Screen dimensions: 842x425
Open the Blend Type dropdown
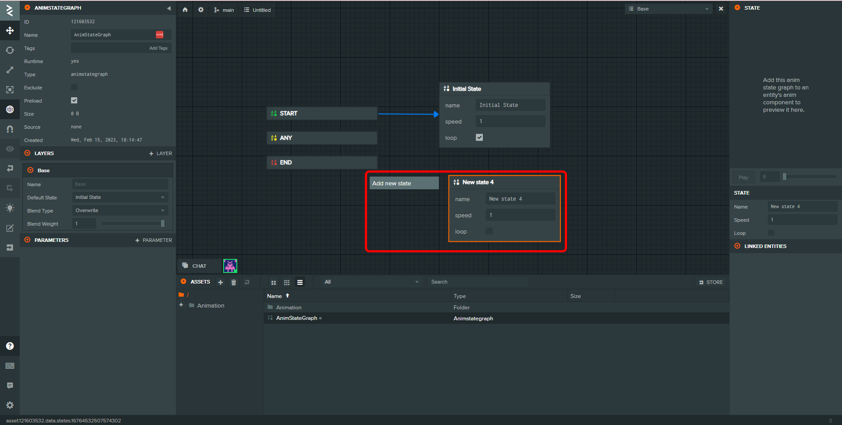point(120,210)
